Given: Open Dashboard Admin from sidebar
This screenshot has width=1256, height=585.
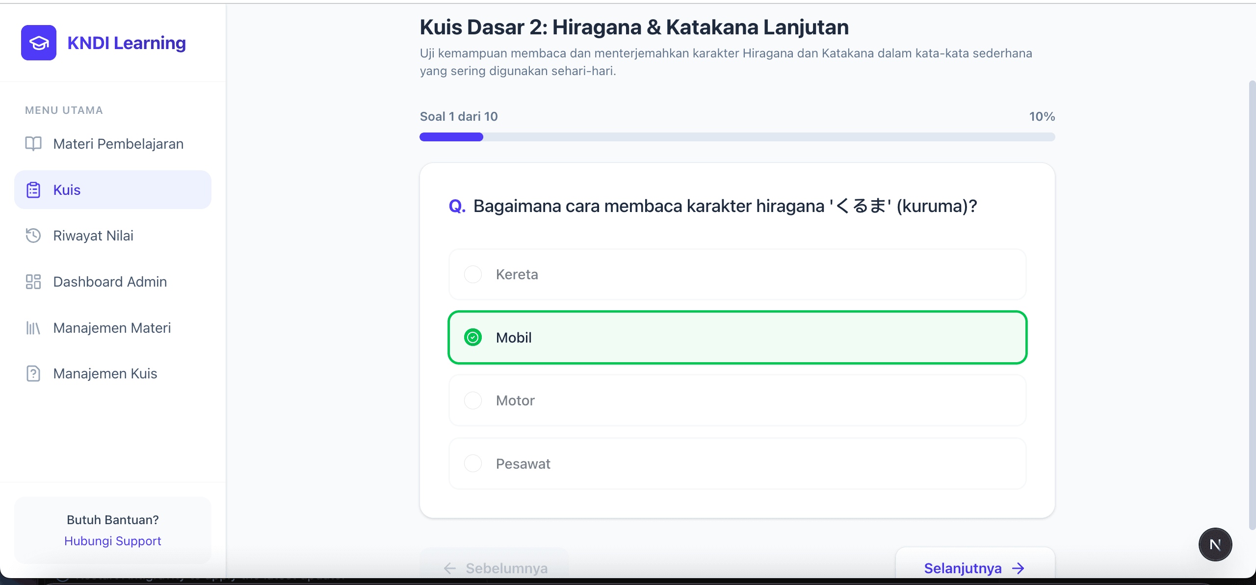Looking at the screenshot, I should click(113, 282).
